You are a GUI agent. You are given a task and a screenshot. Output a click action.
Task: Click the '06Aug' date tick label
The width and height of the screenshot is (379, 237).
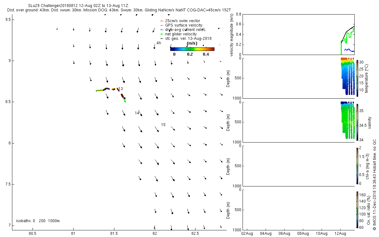tap(284, 234)
